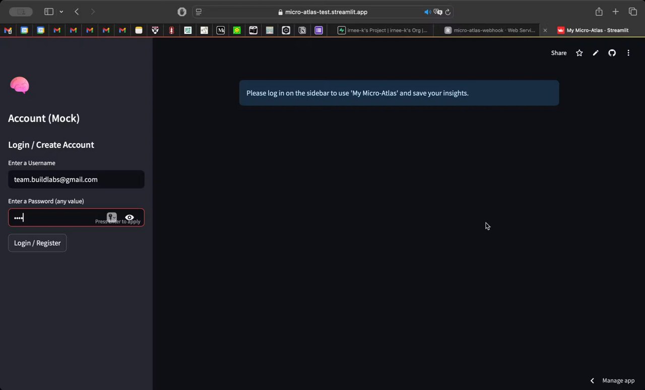Open the Harvard shield pinned tab
Viewport: 645px width, 390px height.
point(155,30)
